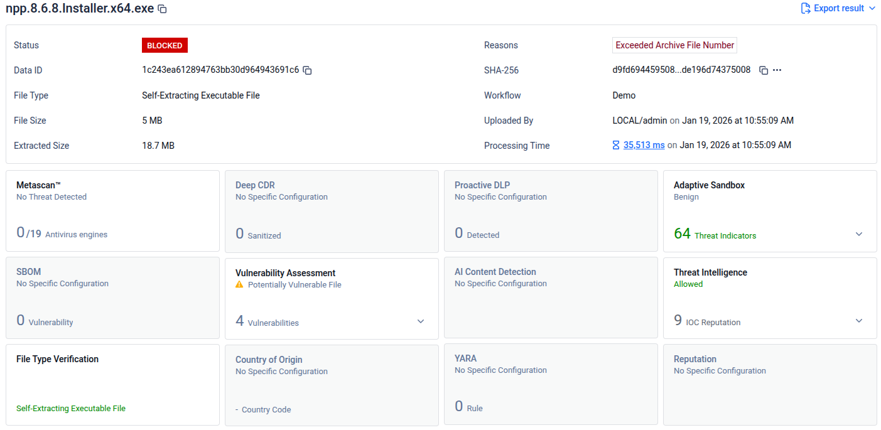
Task: Click the Export result file icon
Action: click(x=806, y=8)
